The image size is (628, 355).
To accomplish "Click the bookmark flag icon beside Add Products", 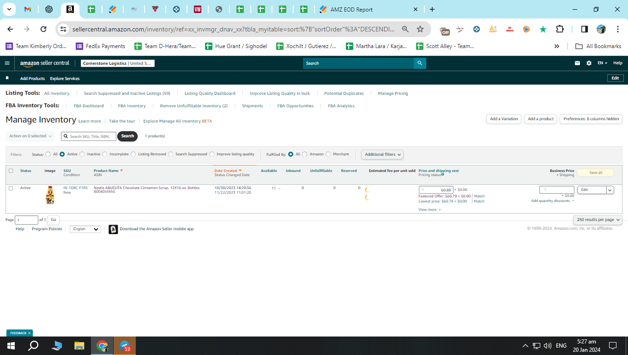I will click(7, 78).
